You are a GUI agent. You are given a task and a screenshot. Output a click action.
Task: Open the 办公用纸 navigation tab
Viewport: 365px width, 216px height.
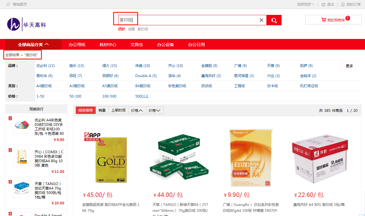pyautogui.click(x=77, y=45)
